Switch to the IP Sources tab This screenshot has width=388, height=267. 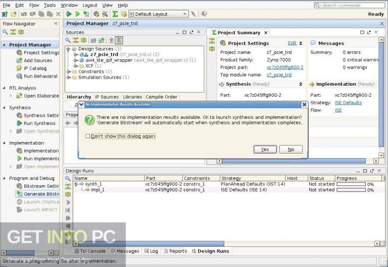pos(107,97)
